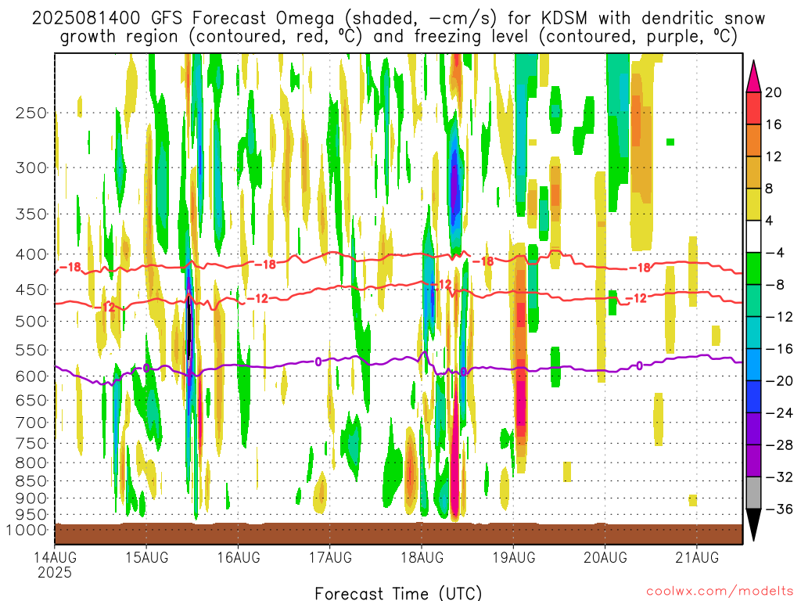Click the 750 pressure level label
This screenshot has height=601, width=801.
point(31,443)
